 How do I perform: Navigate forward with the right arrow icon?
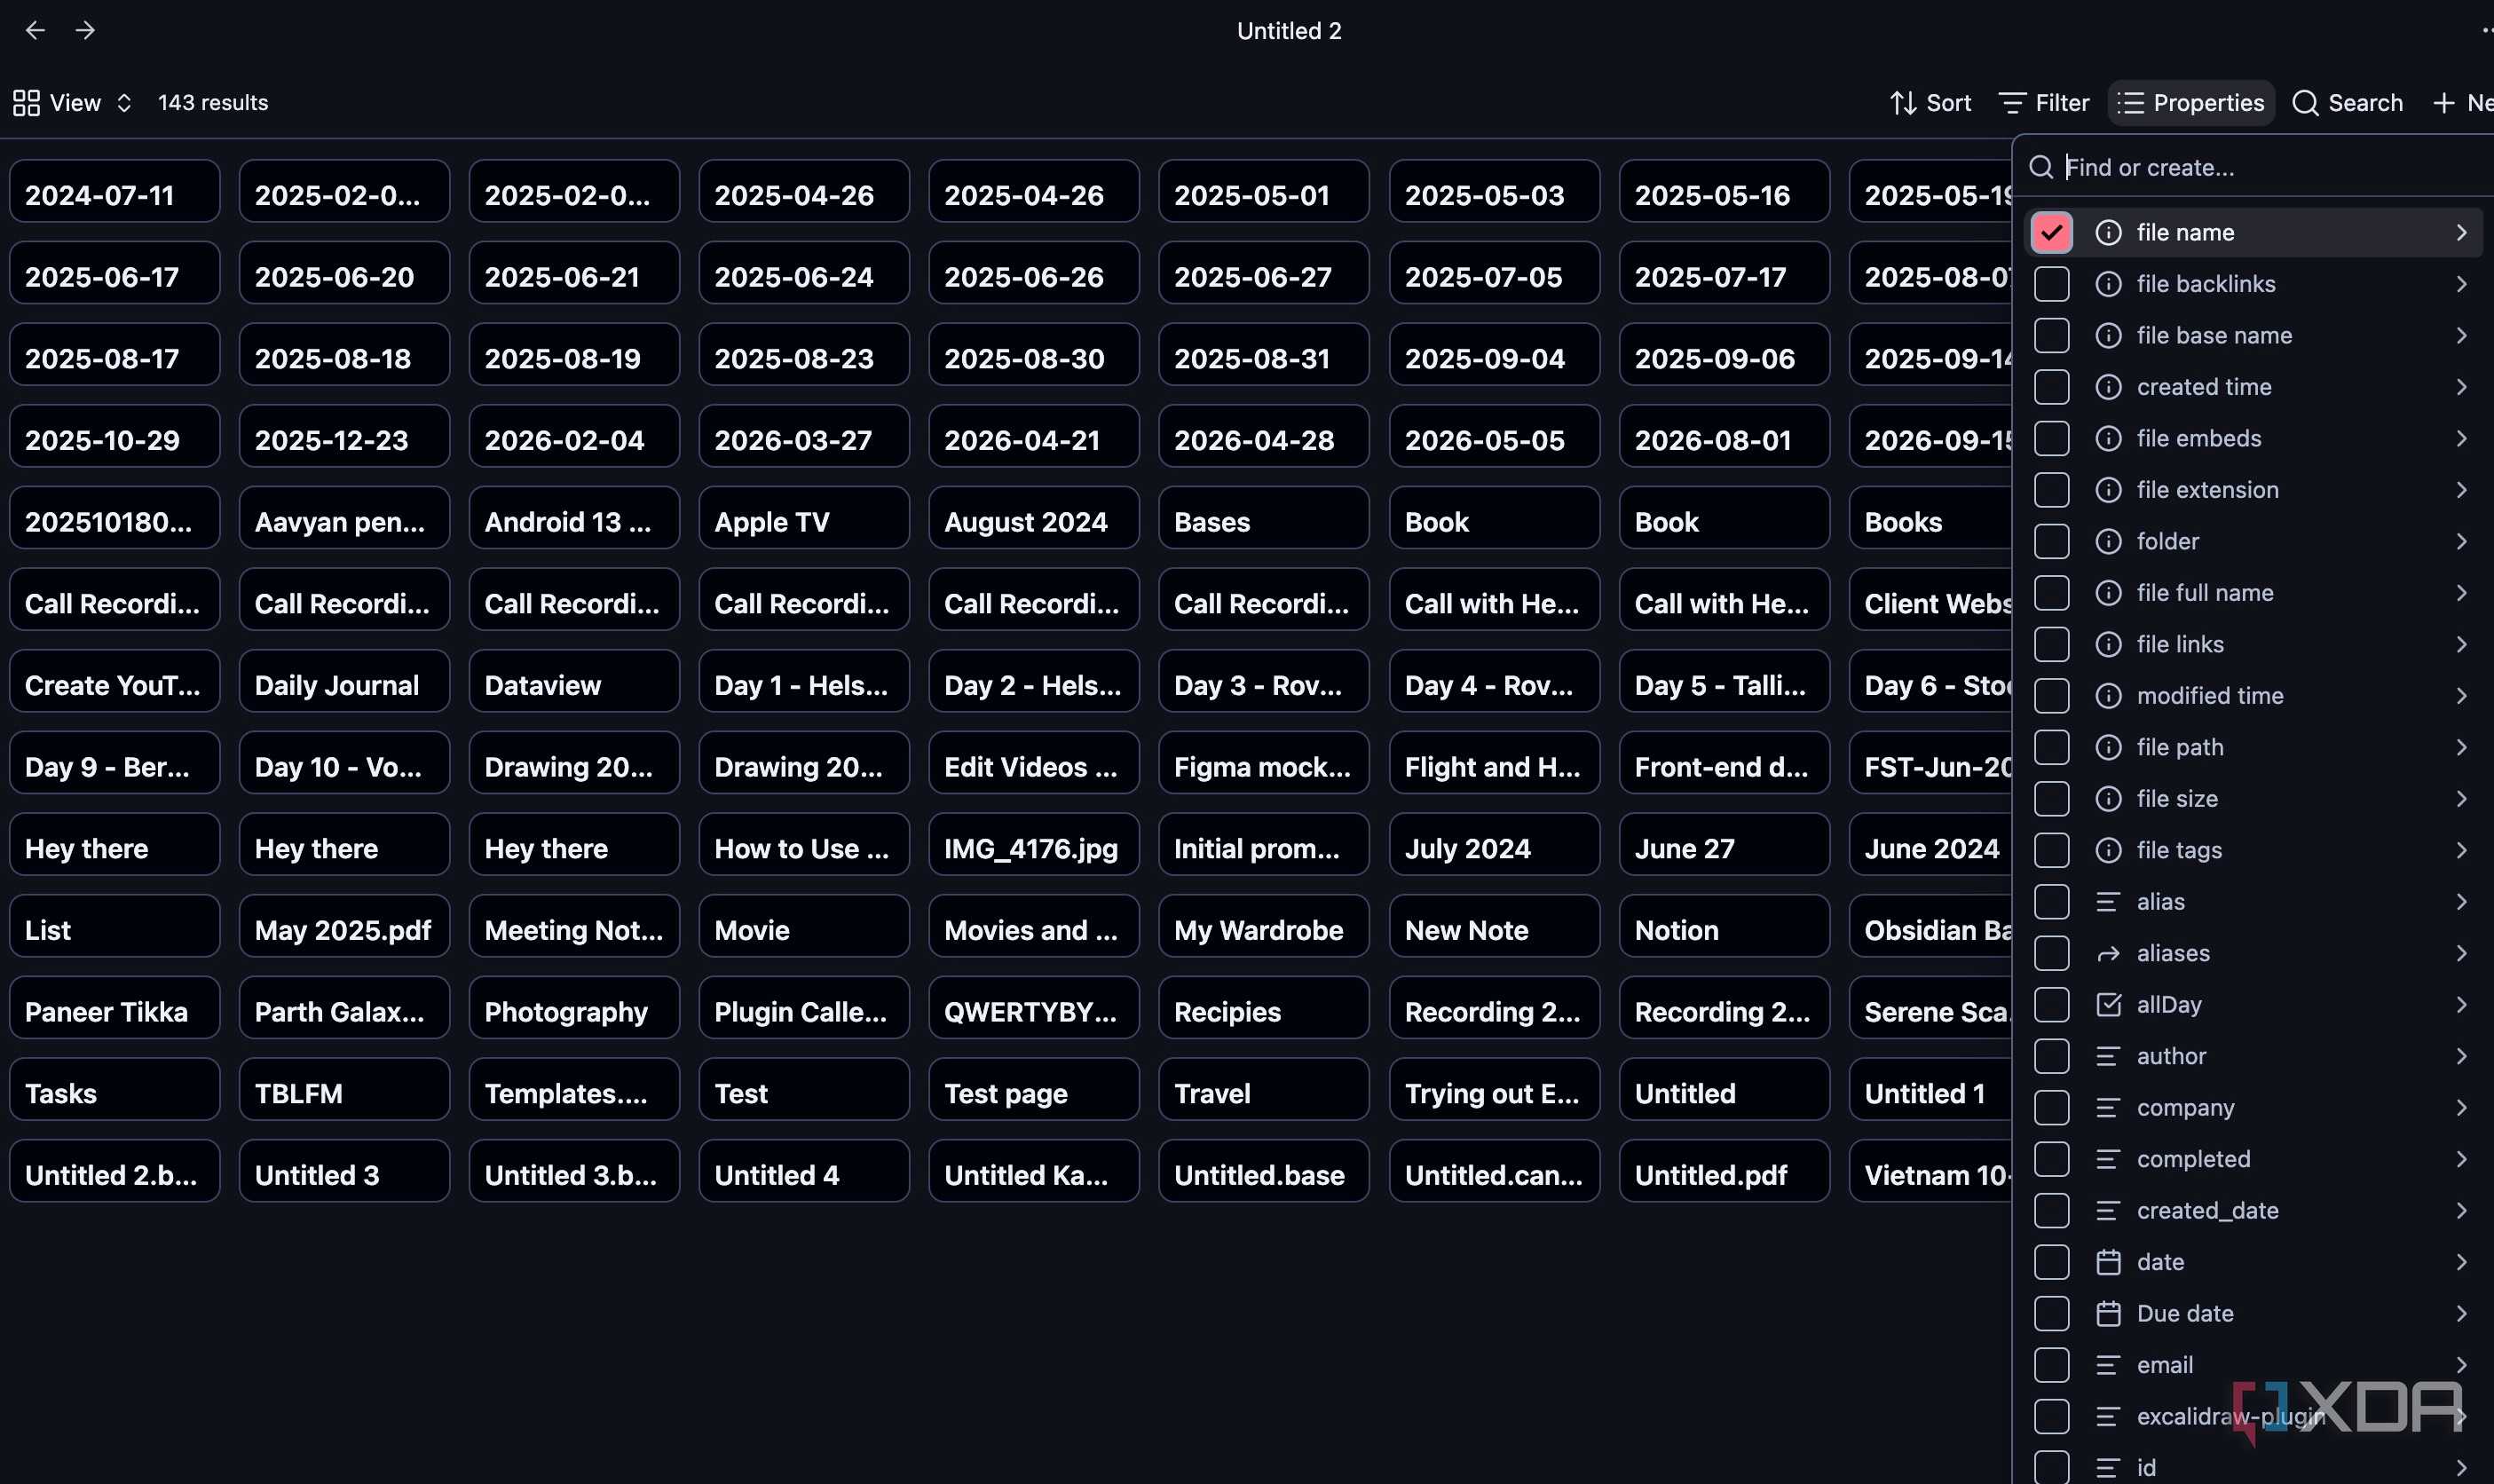pyautogui.click(x=85, y=30)
